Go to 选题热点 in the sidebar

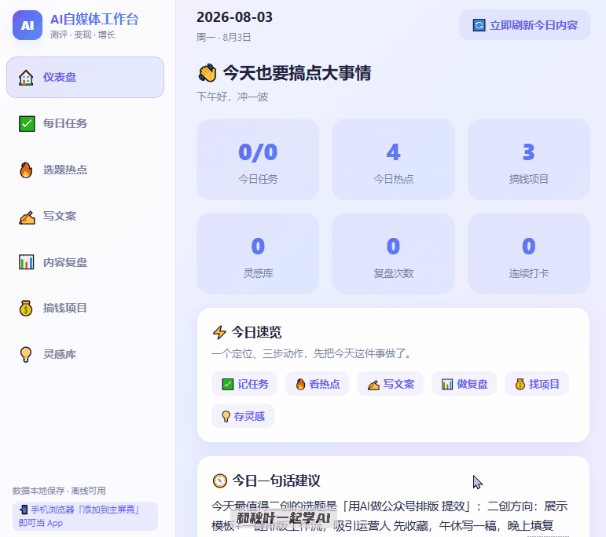tap(86, 170)
